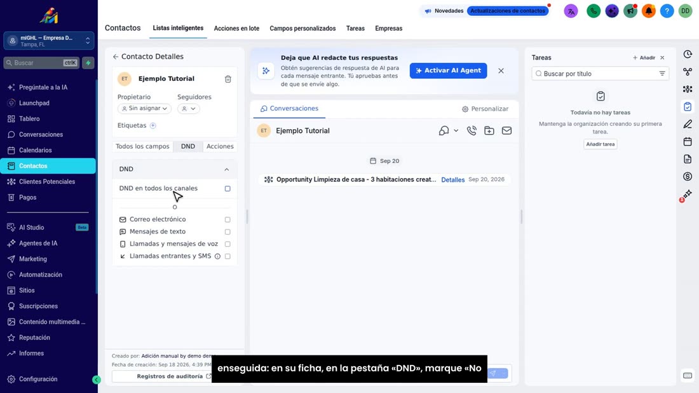Open the DD user avatar menu

point(685,11)
